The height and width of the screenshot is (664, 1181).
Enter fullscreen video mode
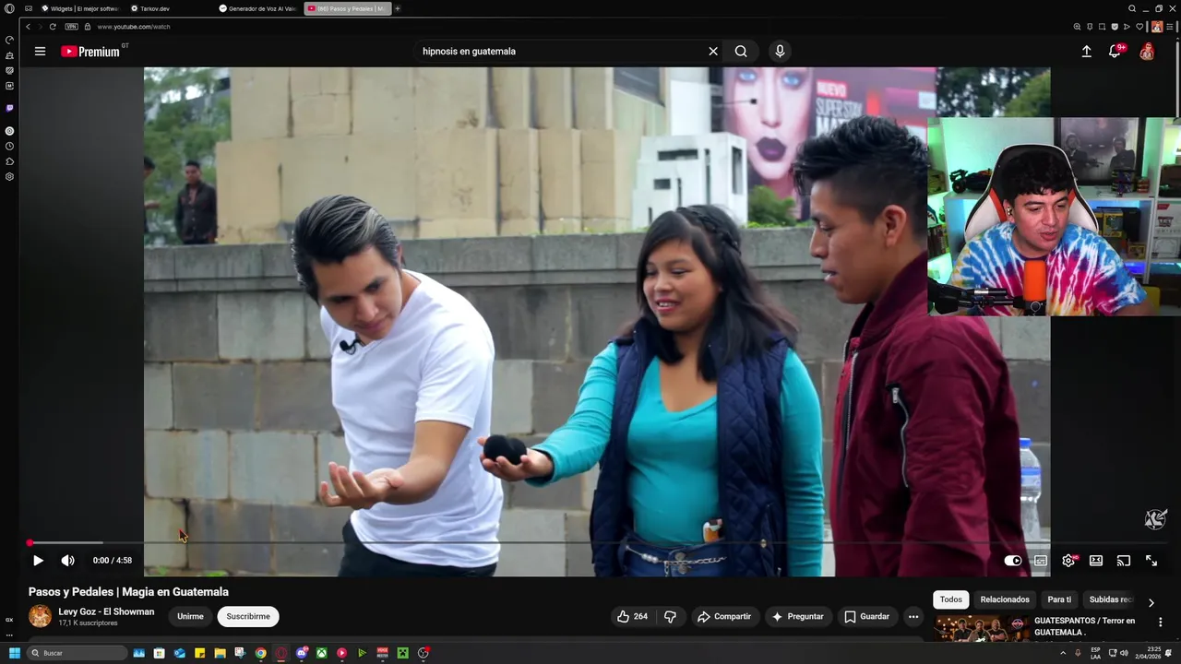coord(1151,560)
